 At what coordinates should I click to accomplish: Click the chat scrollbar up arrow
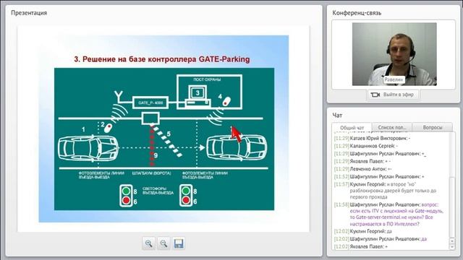(x=451, y=241)
